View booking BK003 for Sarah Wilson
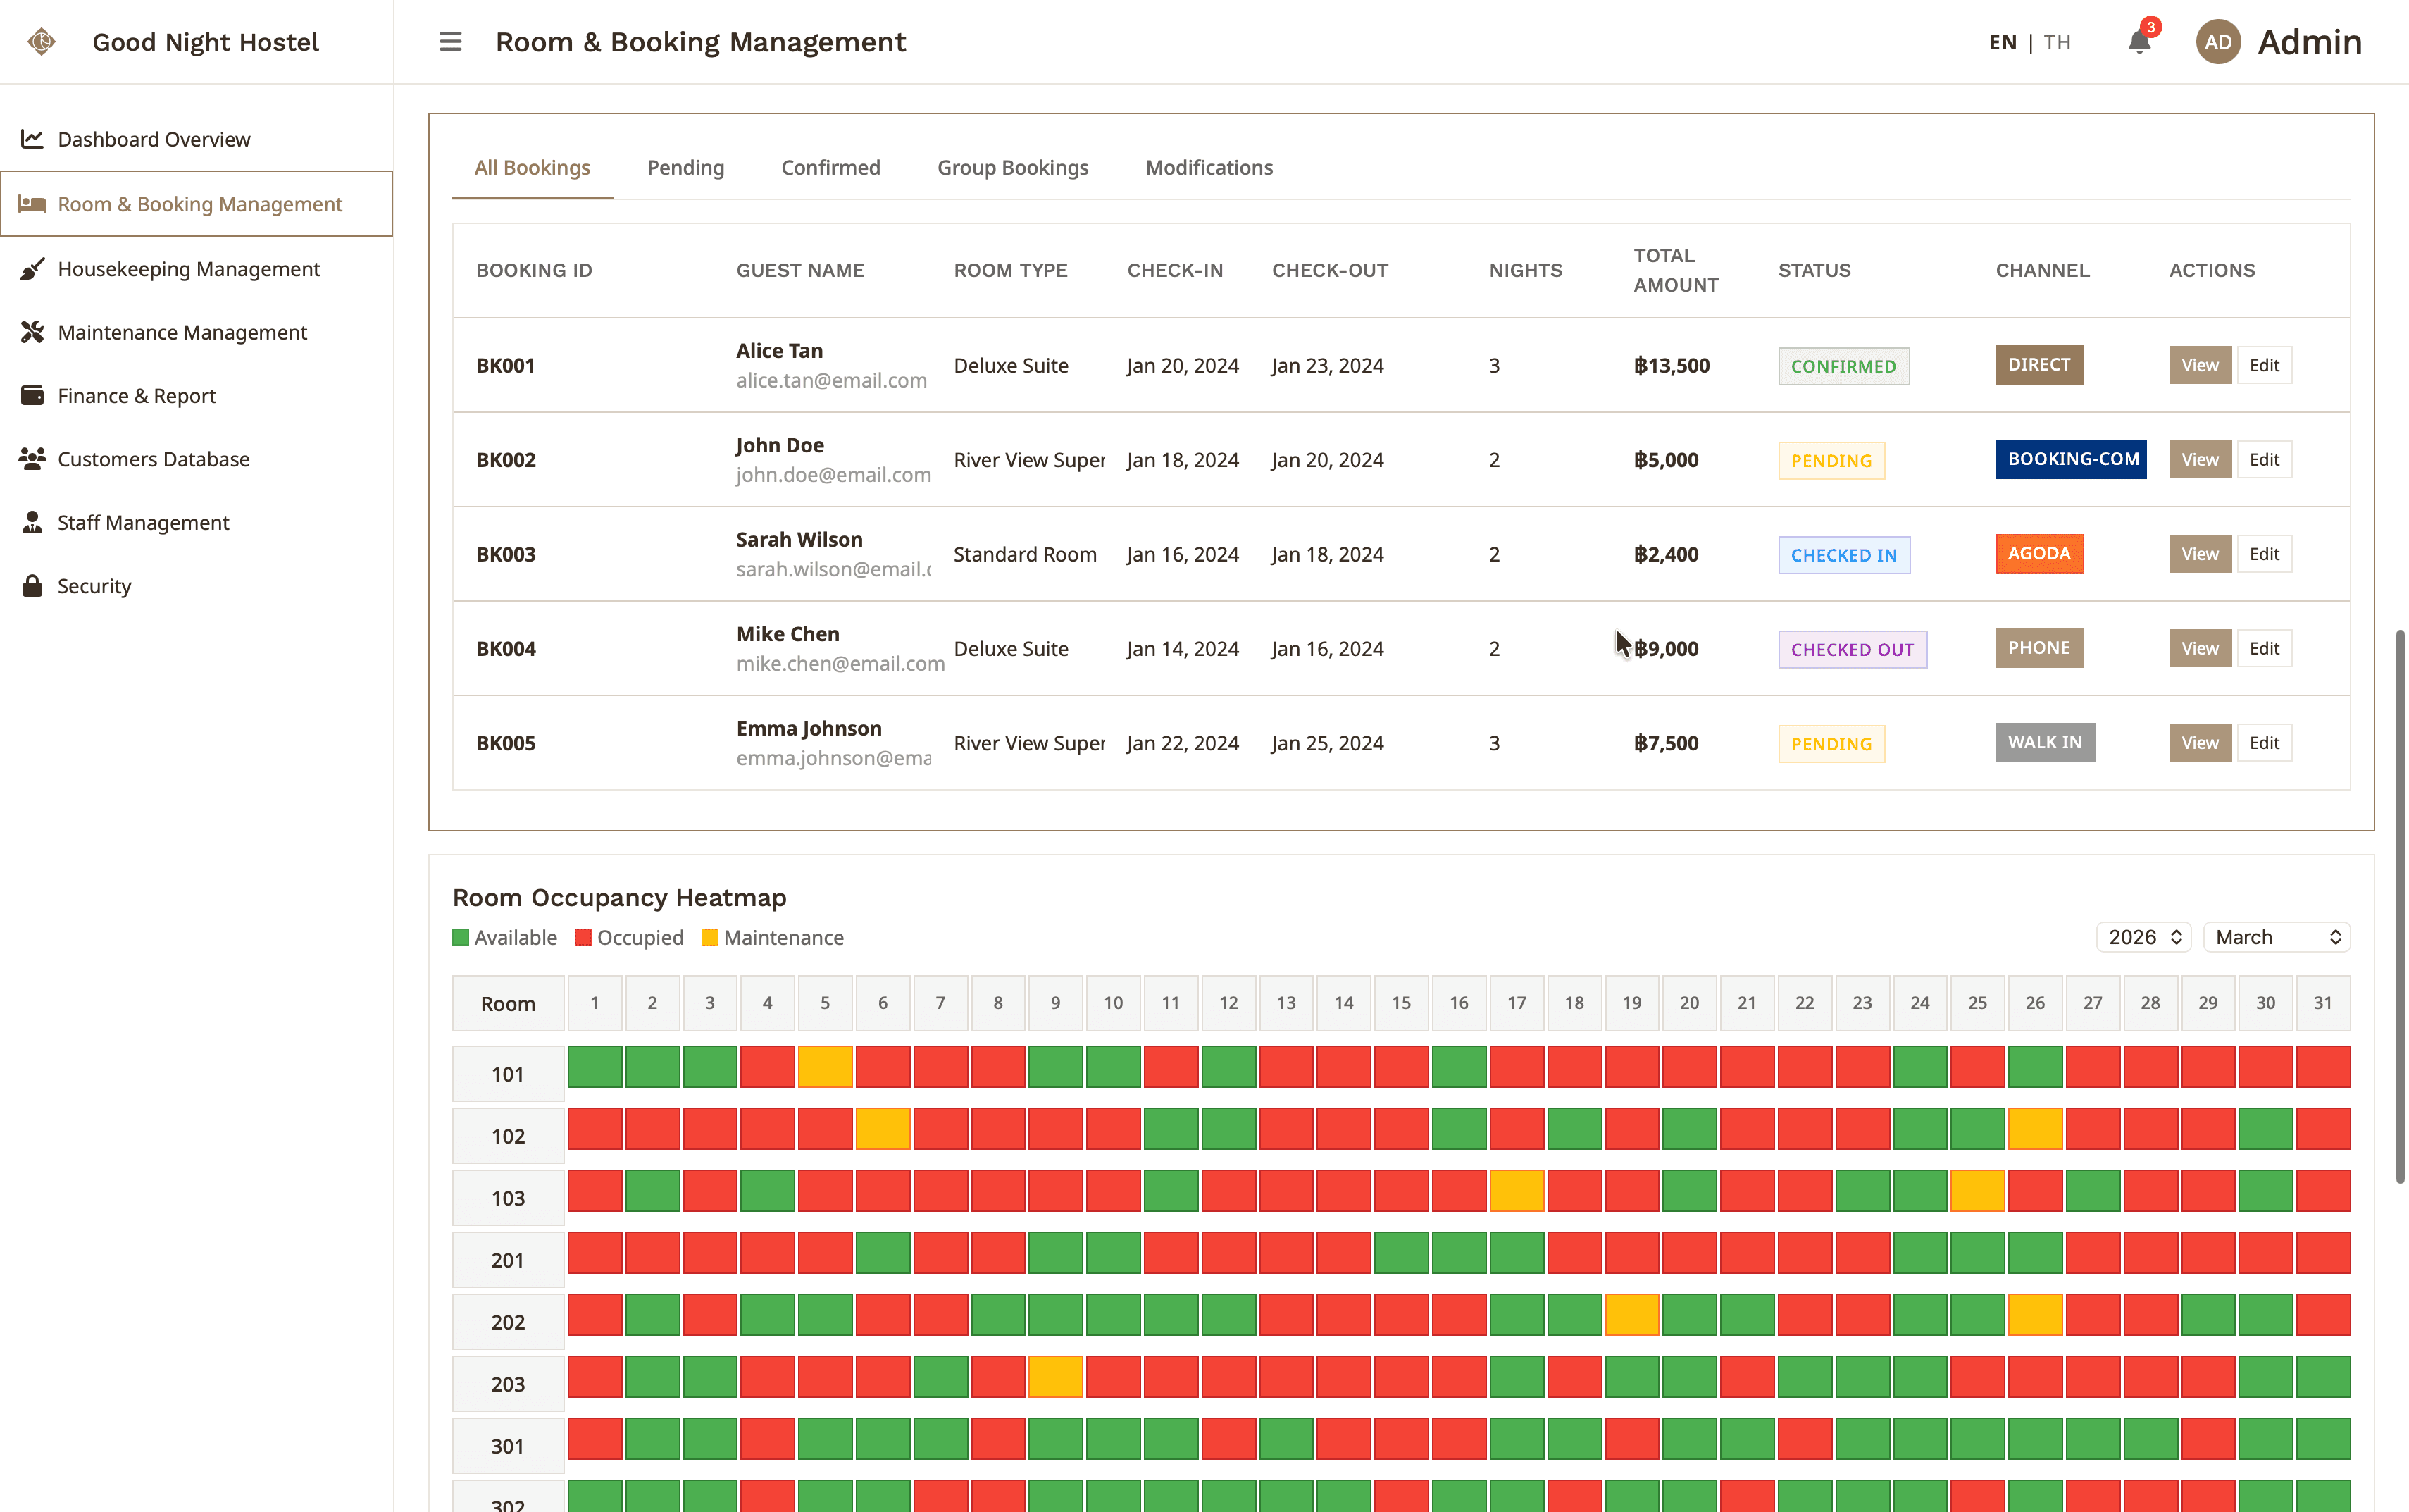The height and width of the screenshot is (1512, 2409). (x=2199, y=554)
